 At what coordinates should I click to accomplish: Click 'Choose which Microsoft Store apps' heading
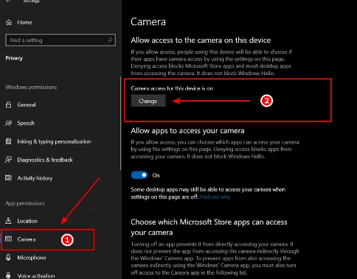pyautogui.click(x=209, y=227)
